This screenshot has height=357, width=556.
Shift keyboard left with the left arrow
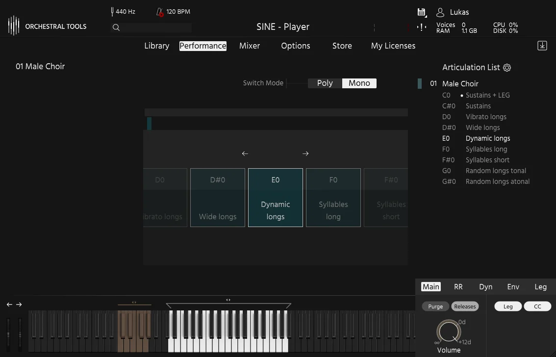pos(10,305)
